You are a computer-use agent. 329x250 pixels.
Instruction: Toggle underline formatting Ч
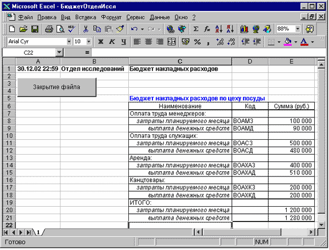[123, 42]
